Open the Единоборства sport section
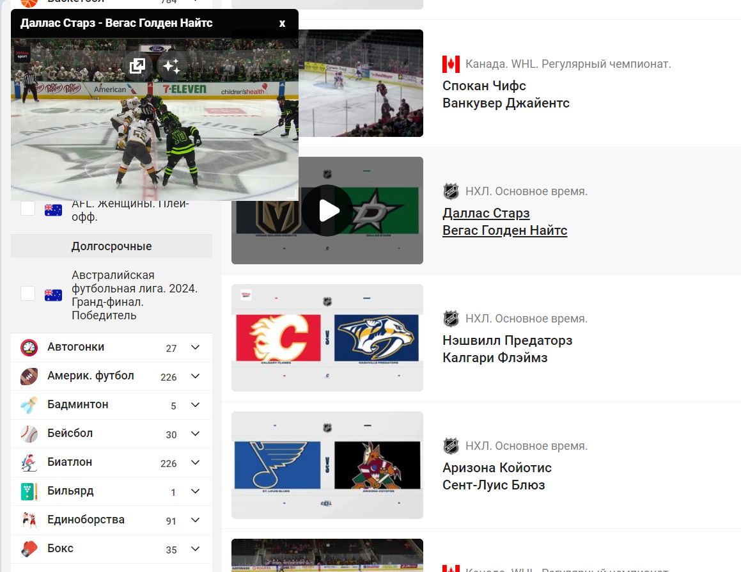This screenshot has width=741, height=572. [x=86, y=520]
